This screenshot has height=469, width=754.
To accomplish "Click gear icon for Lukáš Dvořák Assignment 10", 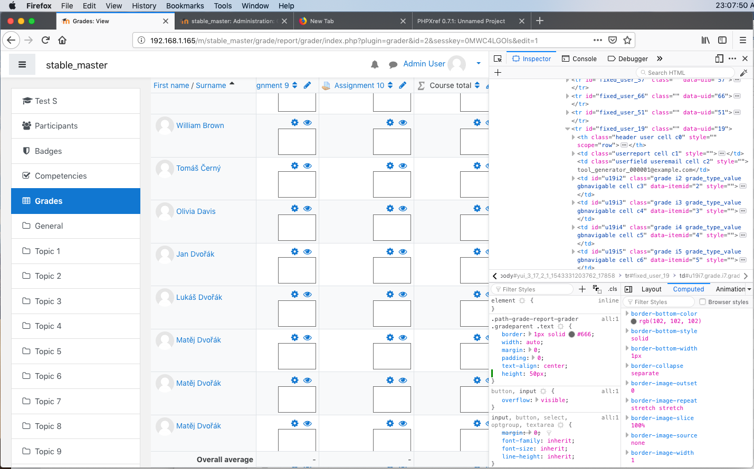I will point(390,294).
